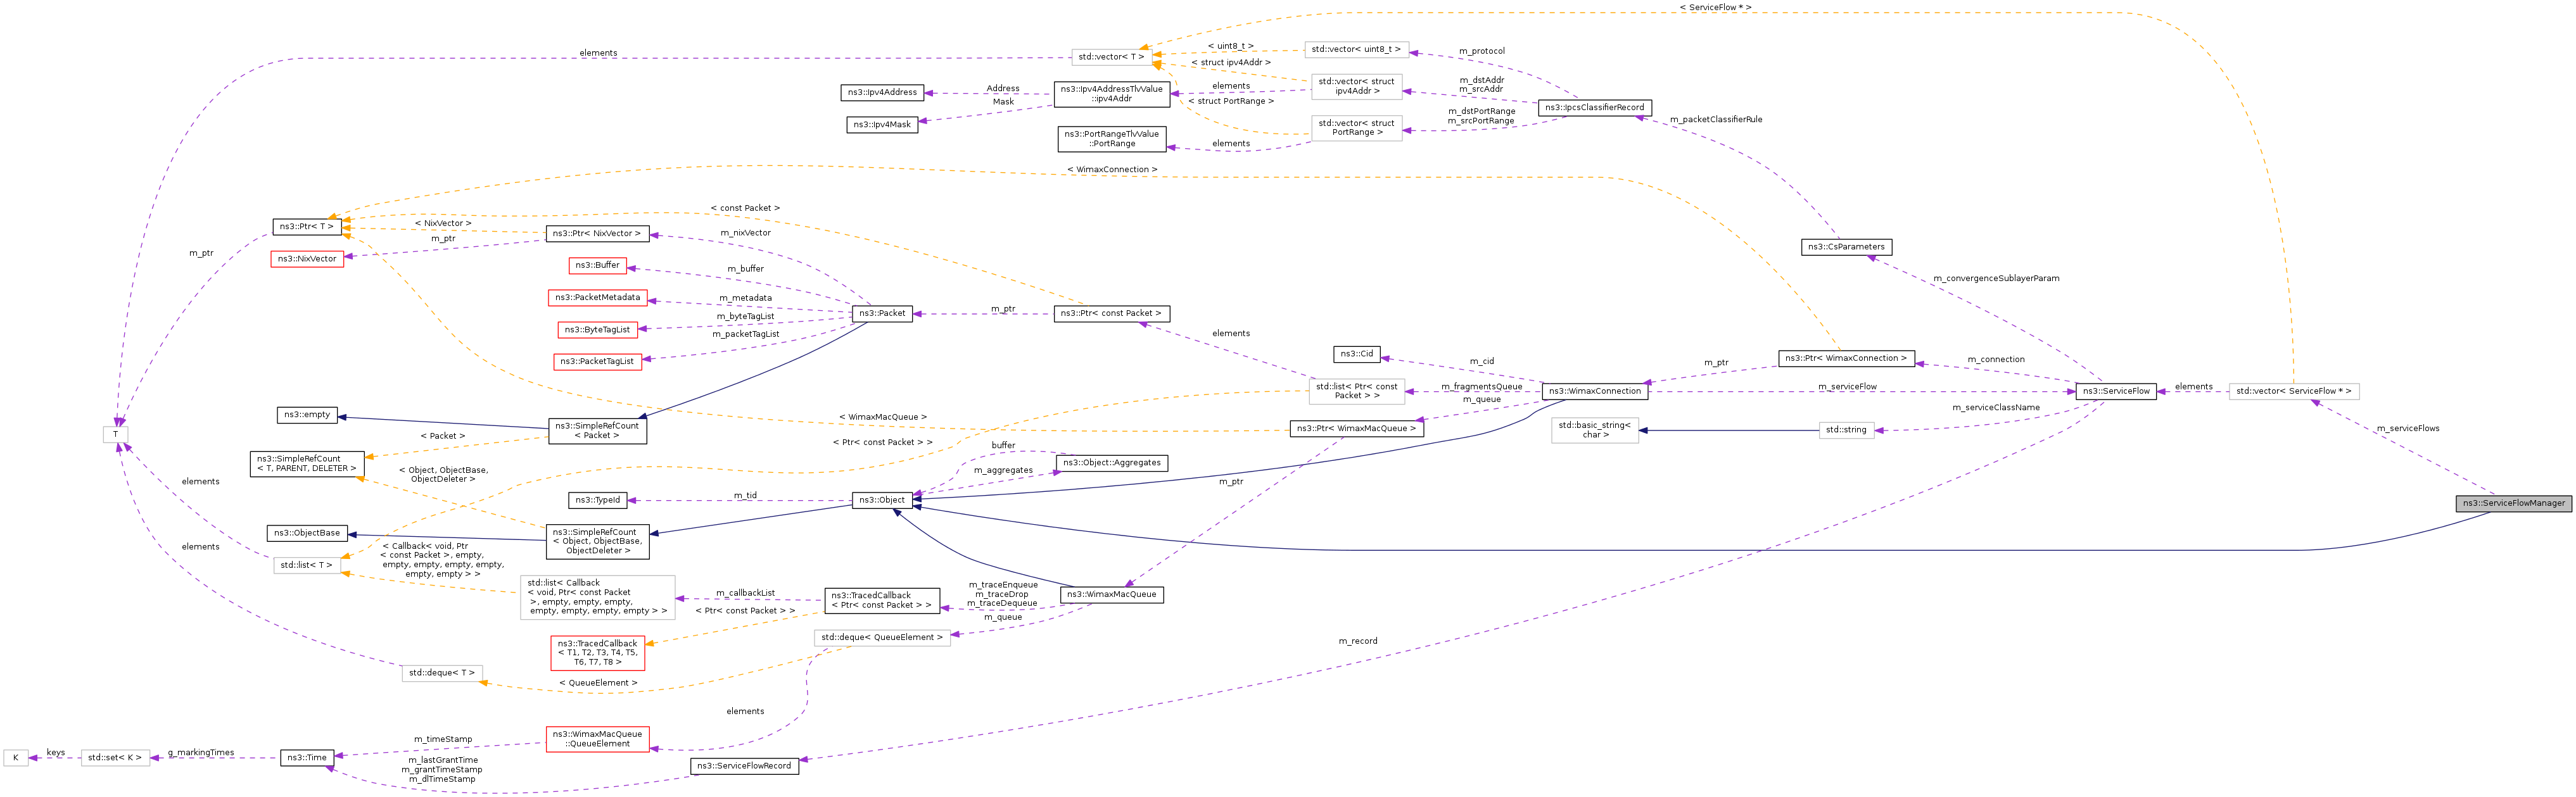The height and width of the screenshot is (797, 2576).
Task: Click ns3::WimaxMacQueue::QueueElement node
Action: coord(597,739)
